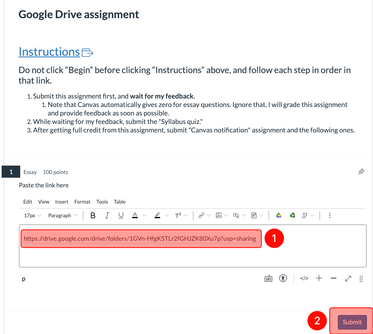The width and height of the screenshot is (373, 334).
Task: Toggle italic text formatting
Action: (107, 216)
